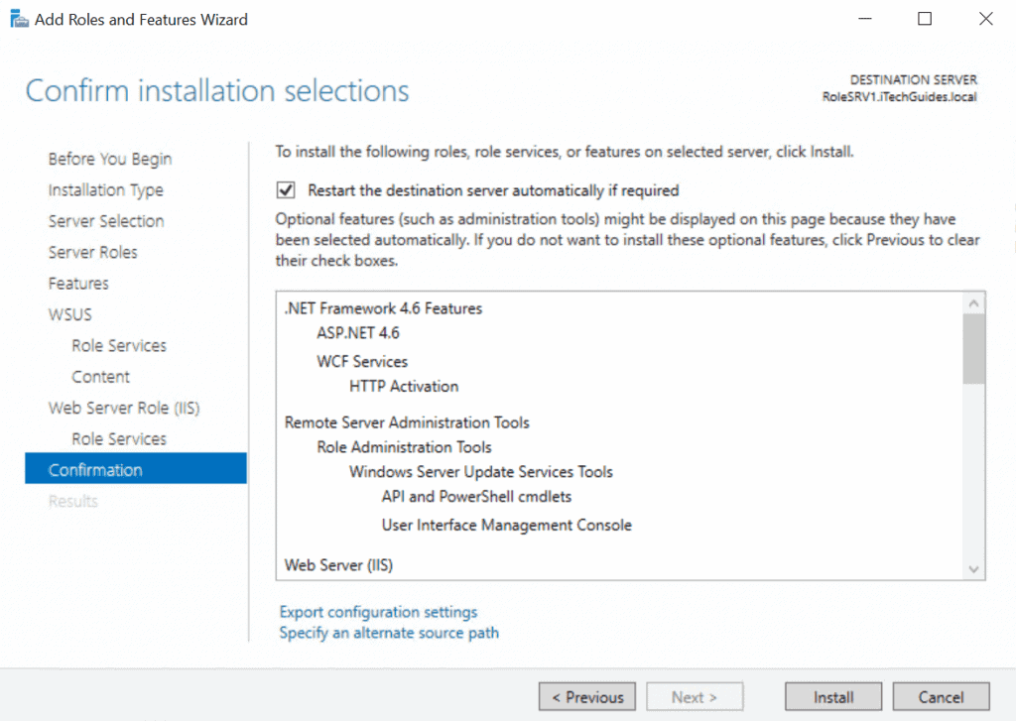The image size is (1016, 721).
Task: Go to Web Server Role (IIS) step
Action: tap(124, 409)
